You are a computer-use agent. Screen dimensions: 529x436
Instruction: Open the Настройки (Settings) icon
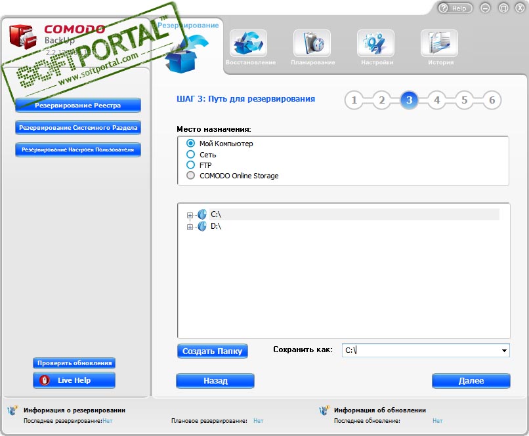coord(375,43)
